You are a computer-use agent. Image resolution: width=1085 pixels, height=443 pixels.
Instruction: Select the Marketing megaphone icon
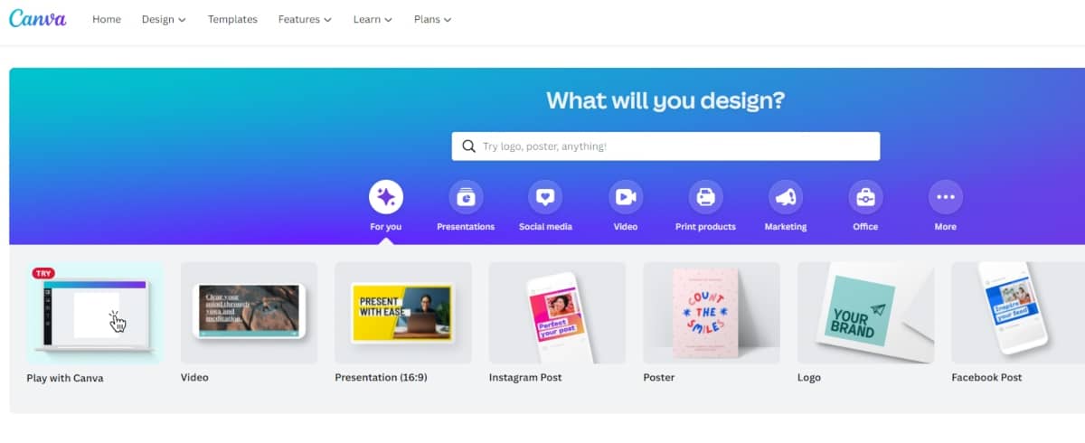click(786, 196)
